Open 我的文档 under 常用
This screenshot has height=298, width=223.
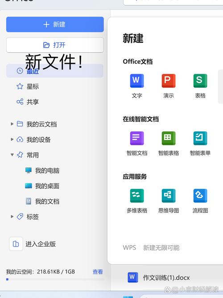click(47, 201)
